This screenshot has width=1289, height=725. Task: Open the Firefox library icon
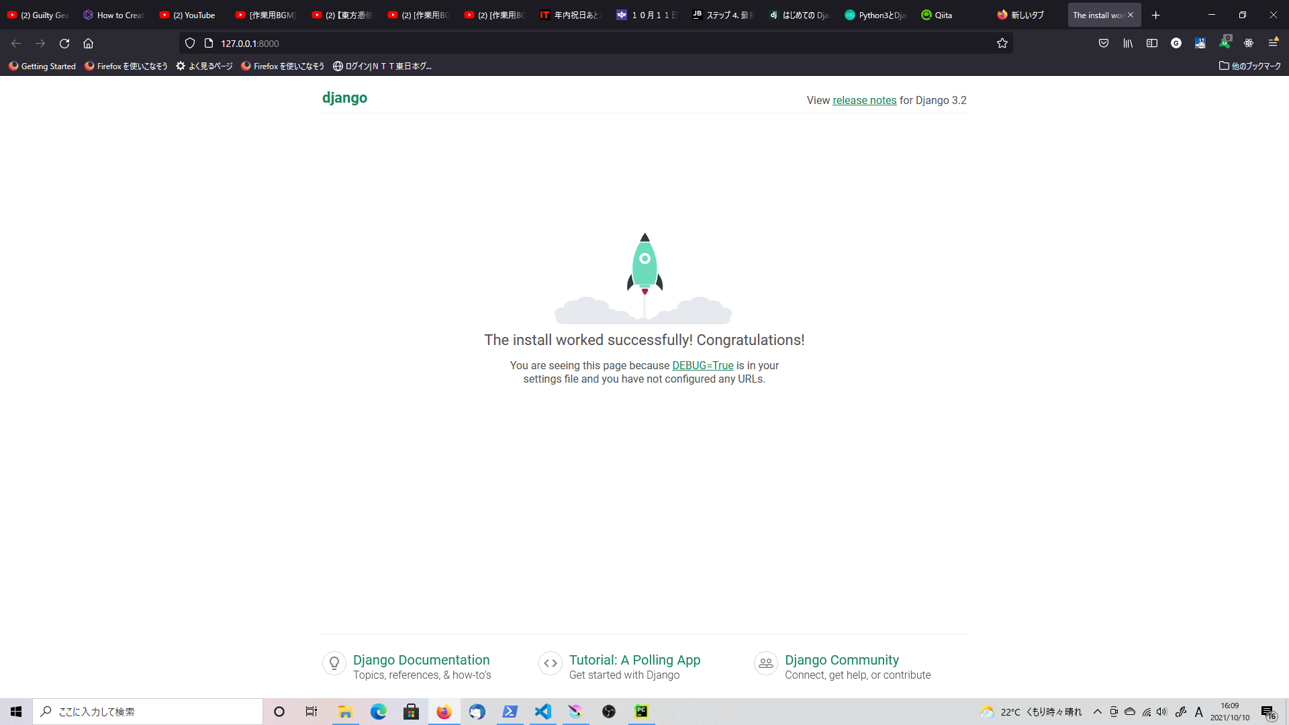point(1128,44)
